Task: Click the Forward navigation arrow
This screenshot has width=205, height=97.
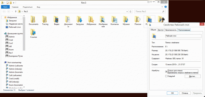Action: (x=8, y=11)
